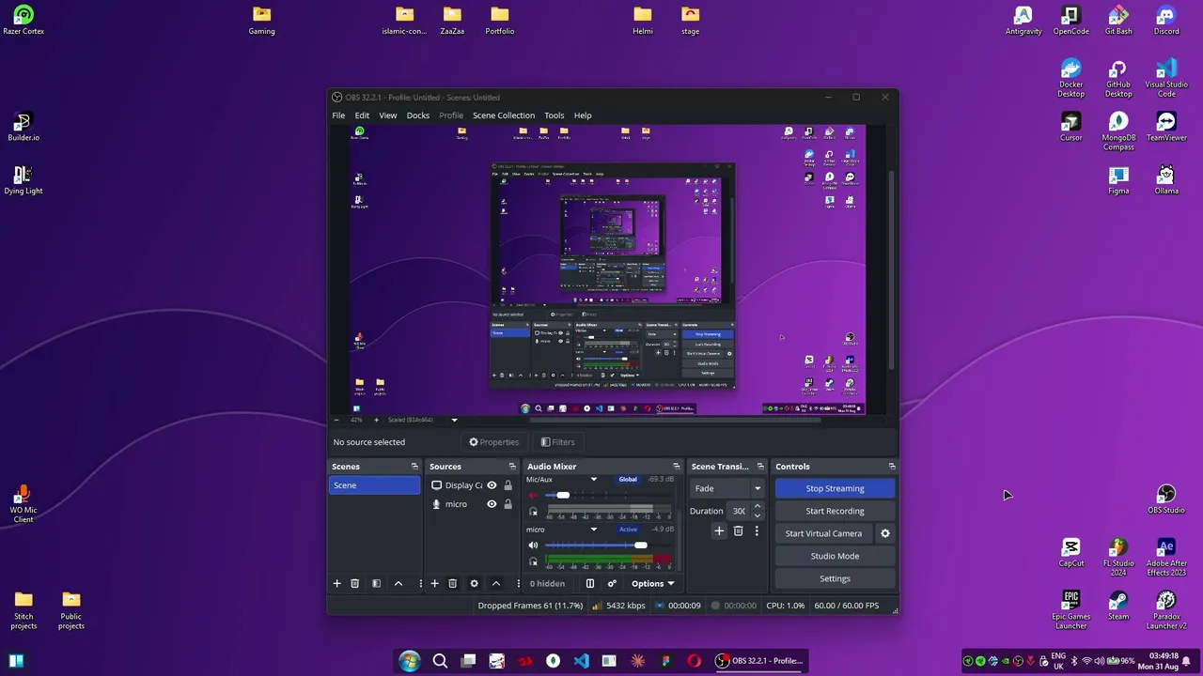Enable Studio Mode

[x=835, y=556]
